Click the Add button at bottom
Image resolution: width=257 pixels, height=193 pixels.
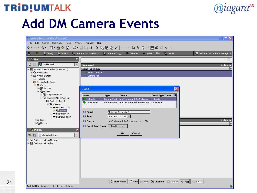click(x=185, y=182)
